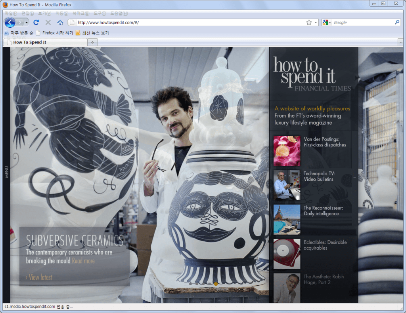Open the Google search engine dropdown
This screenshot has width=406, height=313.
[326, 23]
